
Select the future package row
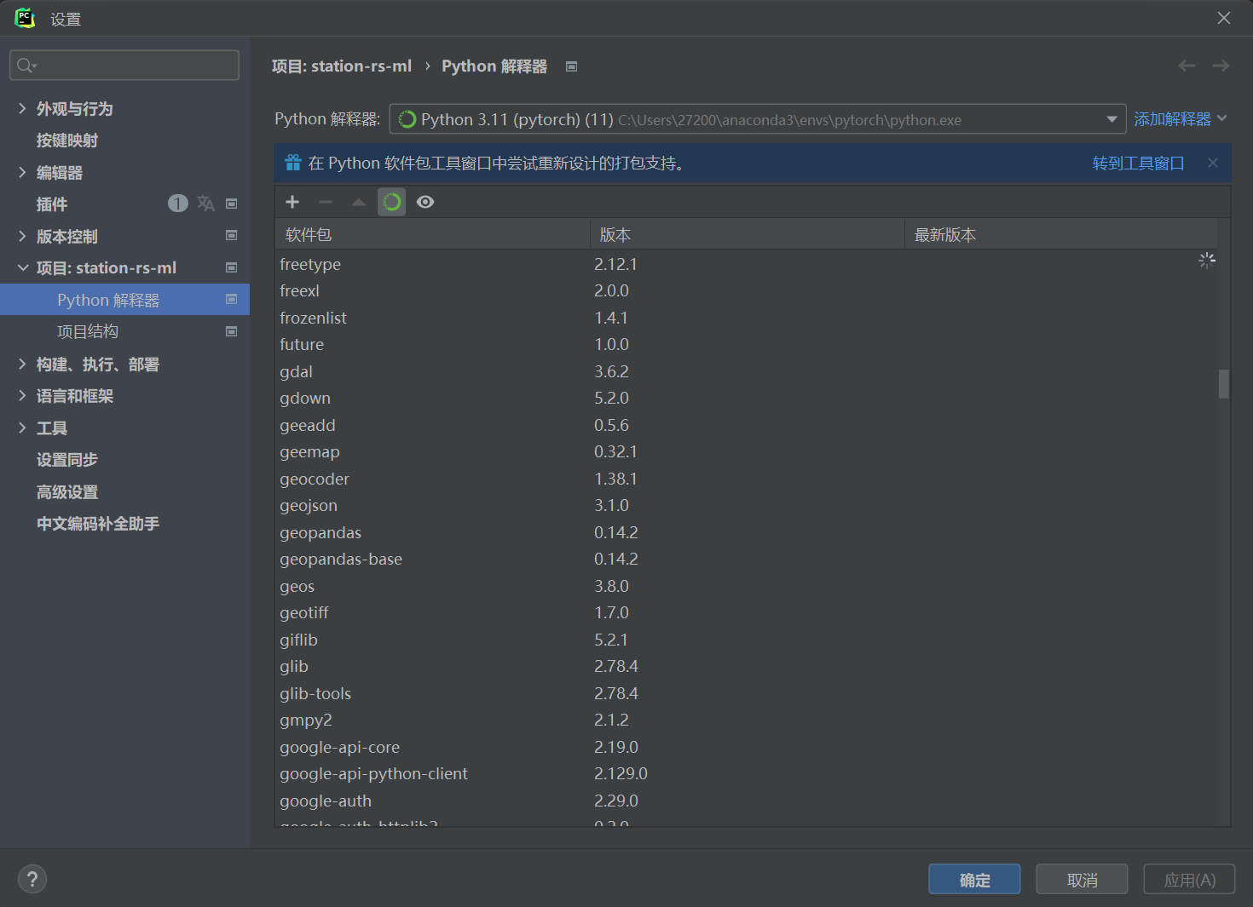[x=746, y=344]
